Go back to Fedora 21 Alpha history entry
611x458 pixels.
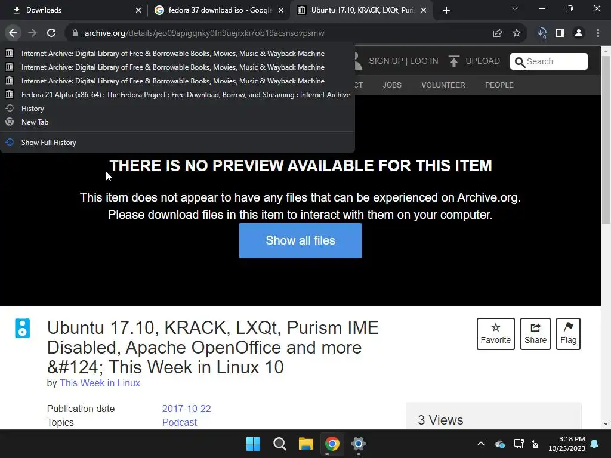point(177,95)
